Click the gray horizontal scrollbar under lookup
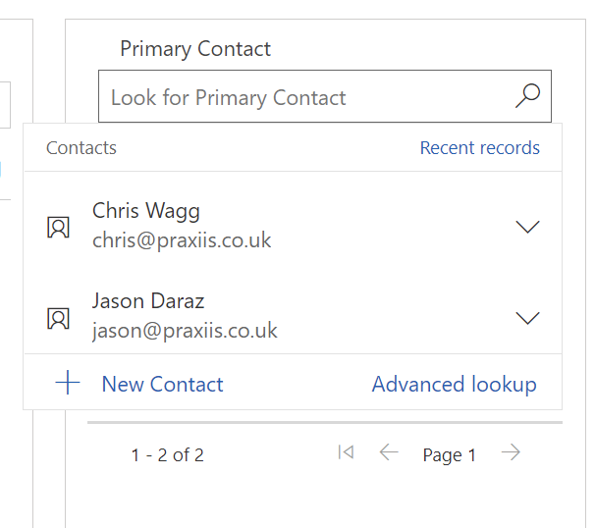Viewport: 595px width, 528px height. [325, 422]
